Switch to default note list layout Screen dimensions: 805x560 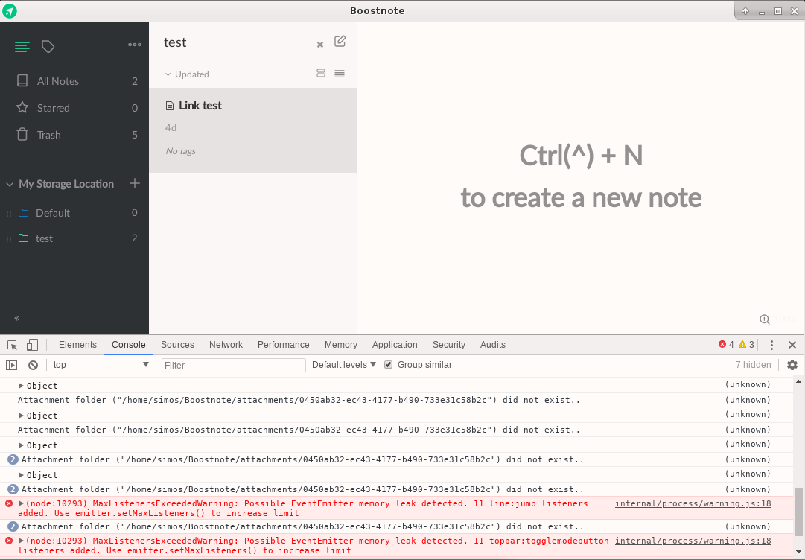click(321, 74)
